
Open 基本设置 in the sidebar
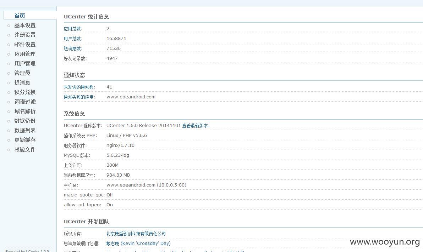(25, 25)
